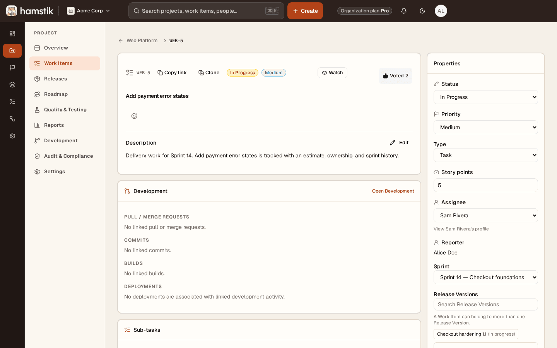
Task: Add an emoji reaction to work item
Action: (x=134, y=116)
